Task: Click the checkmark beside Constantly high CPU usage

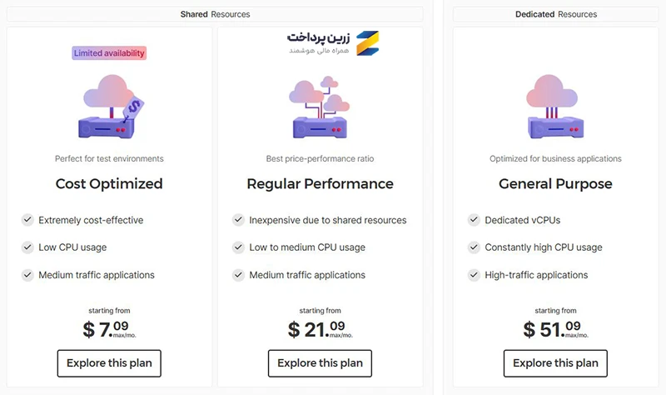Action: pos(474,247)
